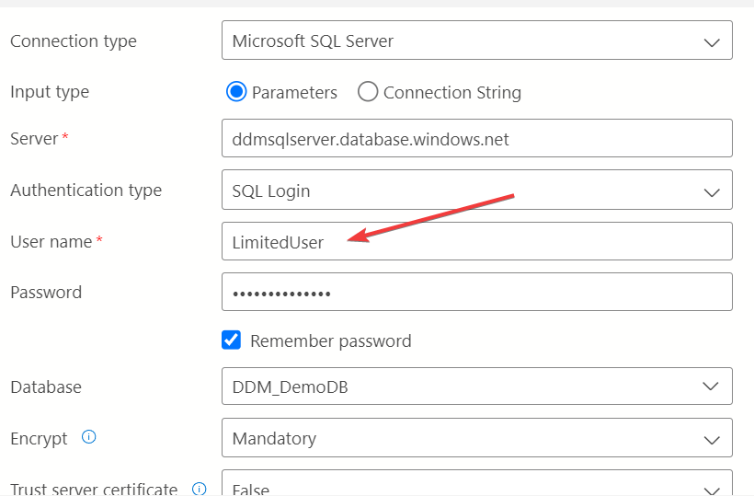The width and height of the screenshot is (754, 496).
Task: Click the Encrypt dropdown chevron
Action: [x=712, y=440]
